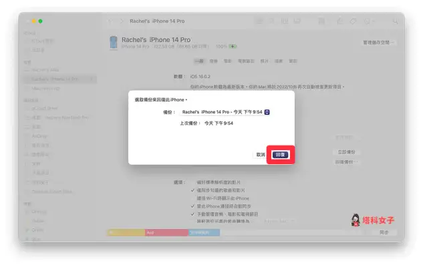423x267 pixels.
Task: Select the 一般 tab
Action: tap(199, 61)
